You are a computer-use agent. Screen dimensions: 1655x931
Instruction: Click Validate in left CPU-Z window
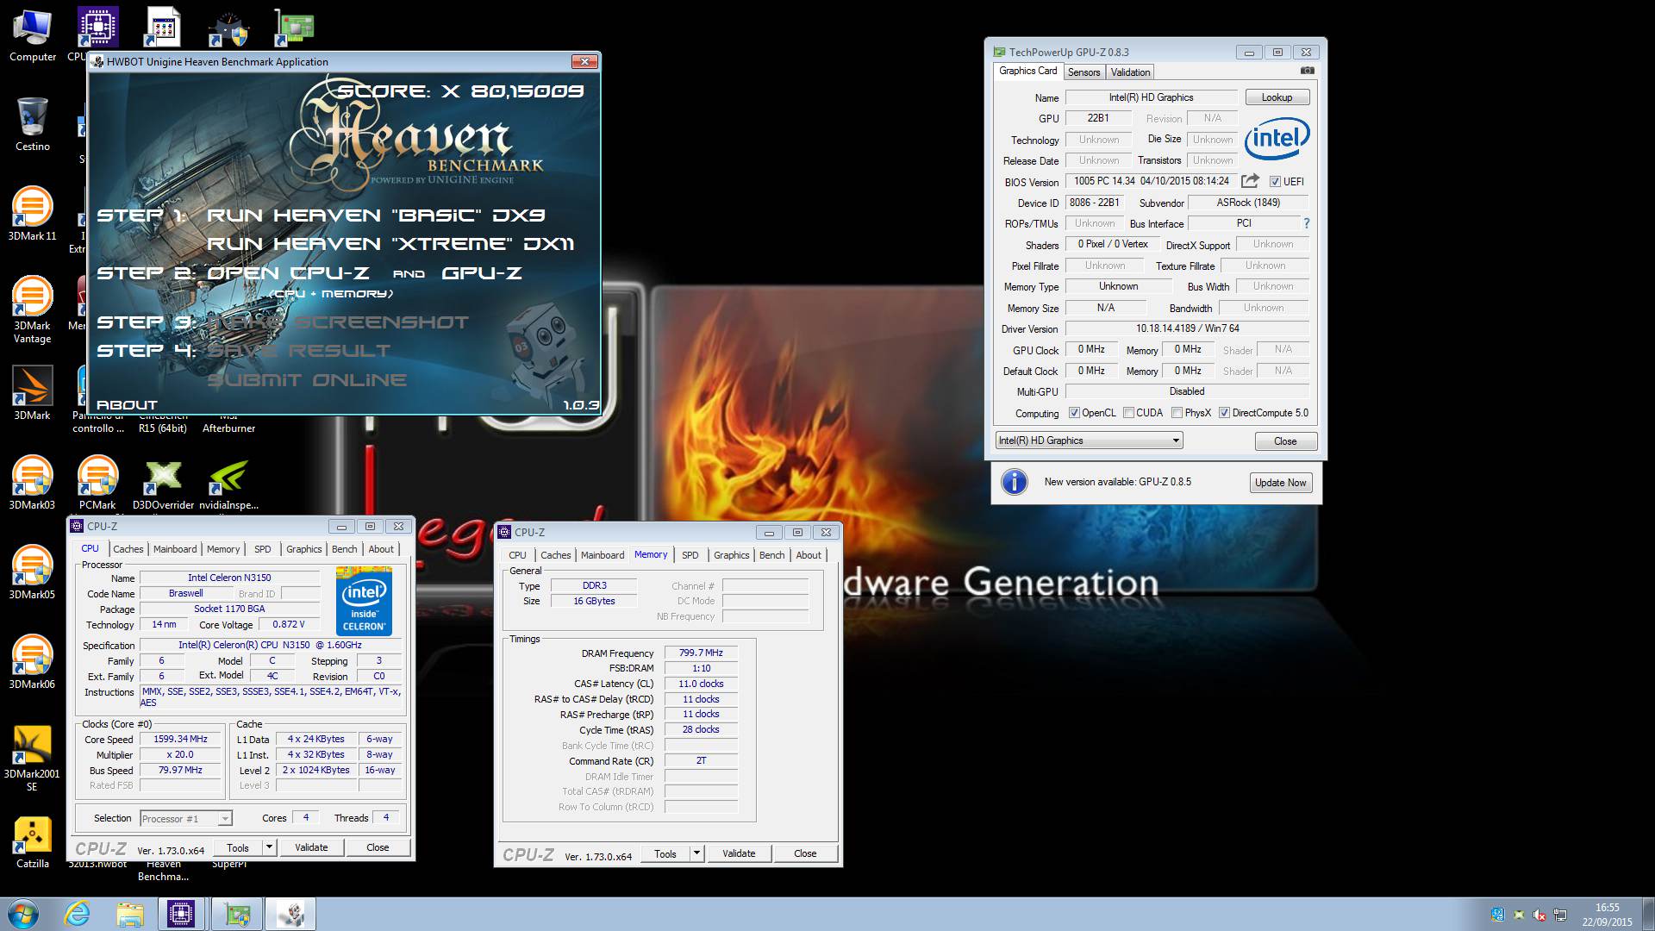click(311, 847)
